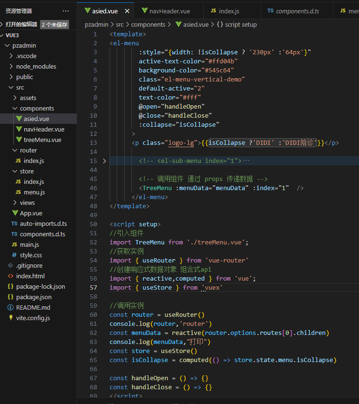Screen dimensions: 359x404
Task: Click Vue icon in breadcrumb asied.vue
Action: tap(179, 24)
